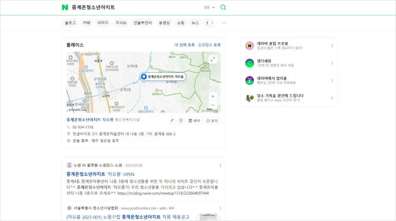Viewport: 396px width, 221px height.
Task: Switch to the 이미지 tab
Action: [103, 23]
